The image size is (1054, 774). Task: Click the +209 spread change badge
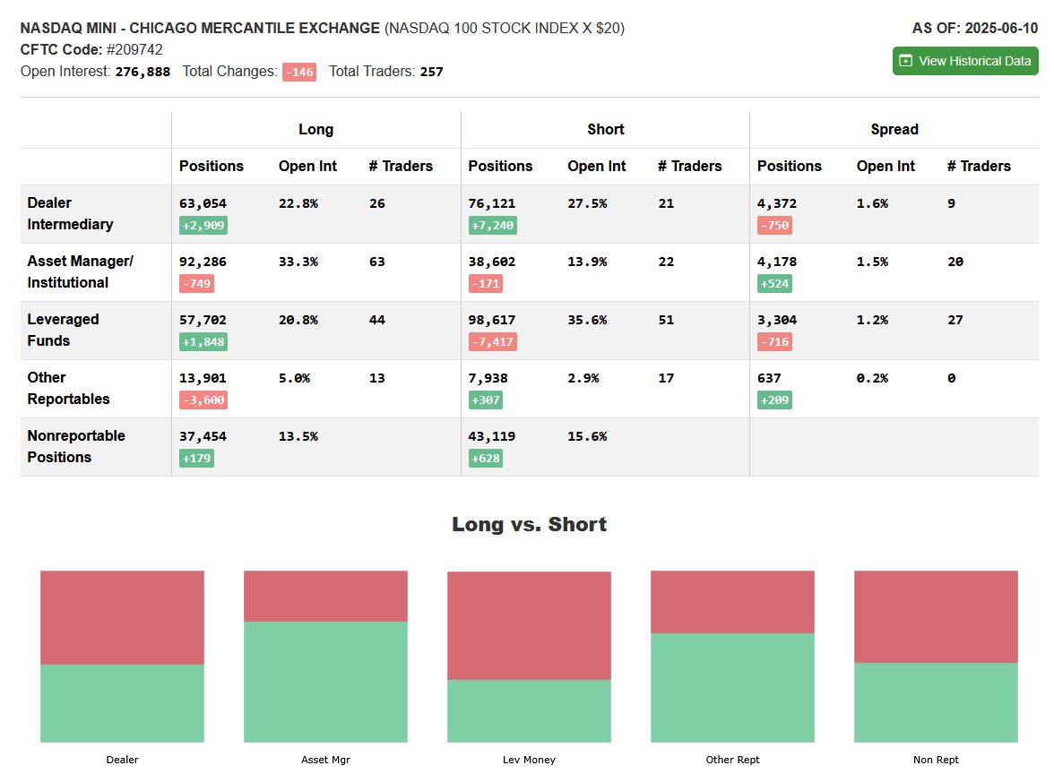774,400
